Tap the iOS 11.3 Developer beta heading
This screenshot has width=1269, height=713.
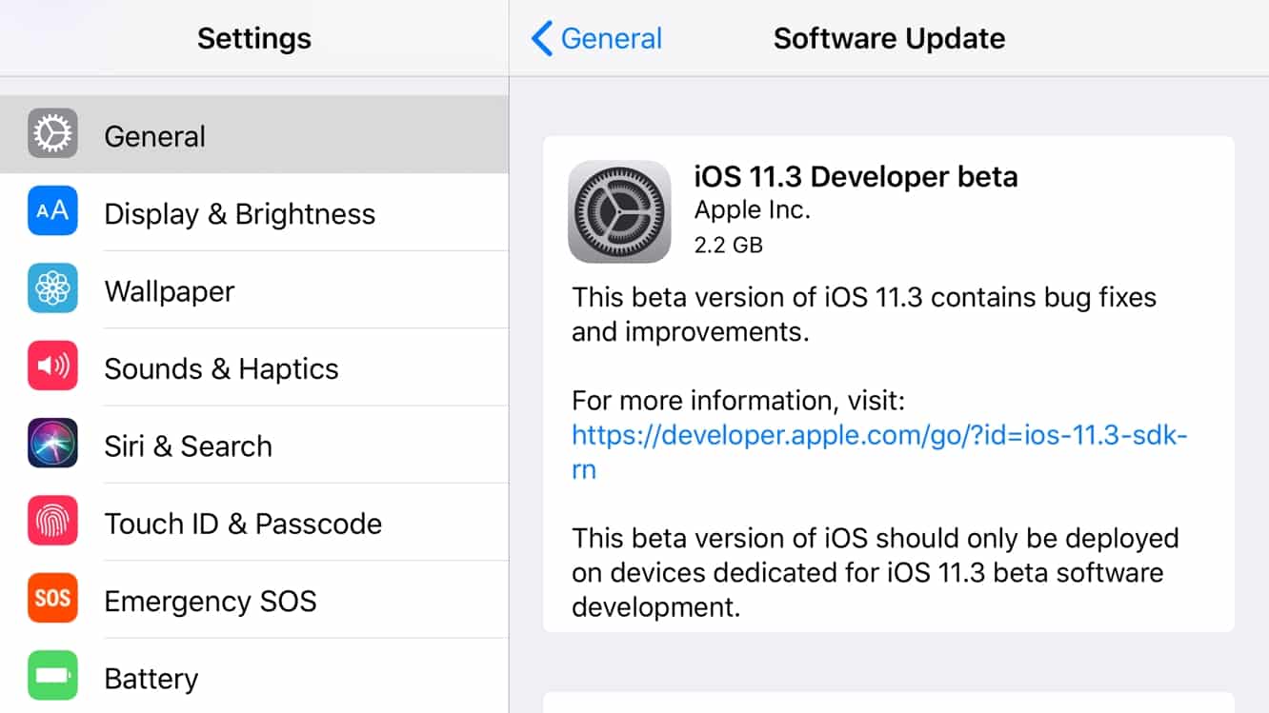(x=856, y=176)
